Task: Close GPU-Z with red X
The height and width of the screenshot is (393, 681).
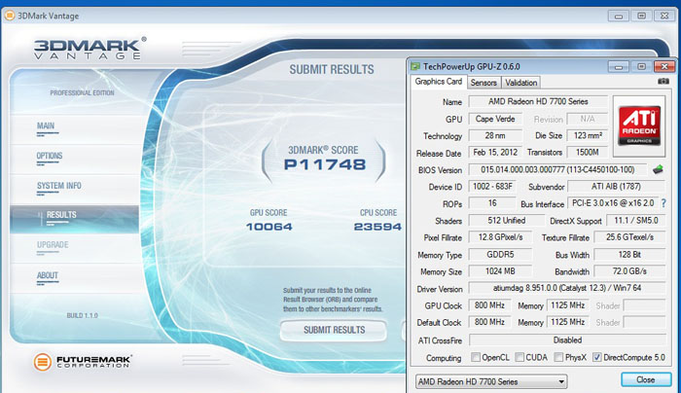Action: click(x=664, y=66)
